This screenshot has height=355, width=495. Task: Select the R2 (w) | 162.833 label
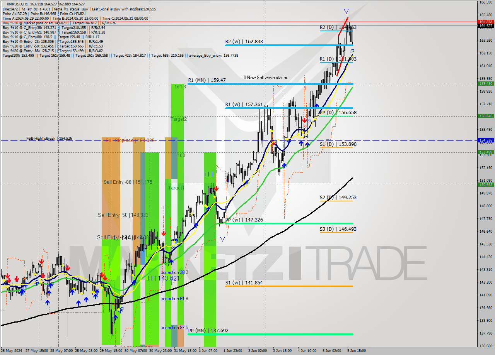click(x=244, y=42)
